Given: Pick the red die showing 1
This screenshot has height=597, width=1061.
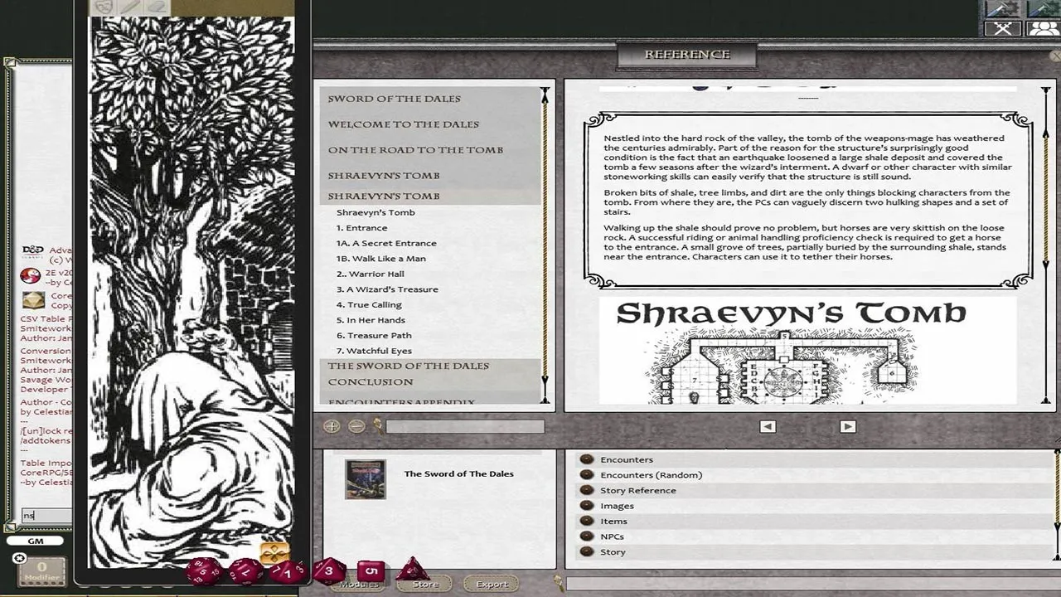Looking at the screenshot, I should point(288,572).
